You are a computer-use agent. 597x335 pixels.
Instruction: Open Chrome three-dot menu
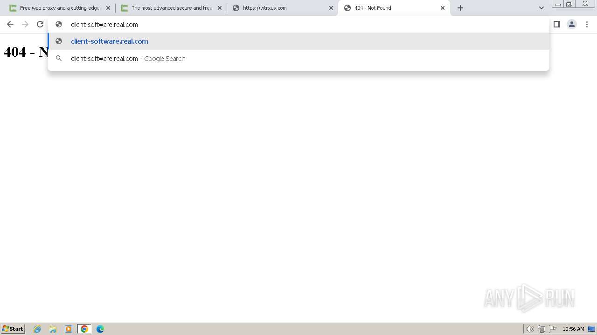[x=587, y=24]
